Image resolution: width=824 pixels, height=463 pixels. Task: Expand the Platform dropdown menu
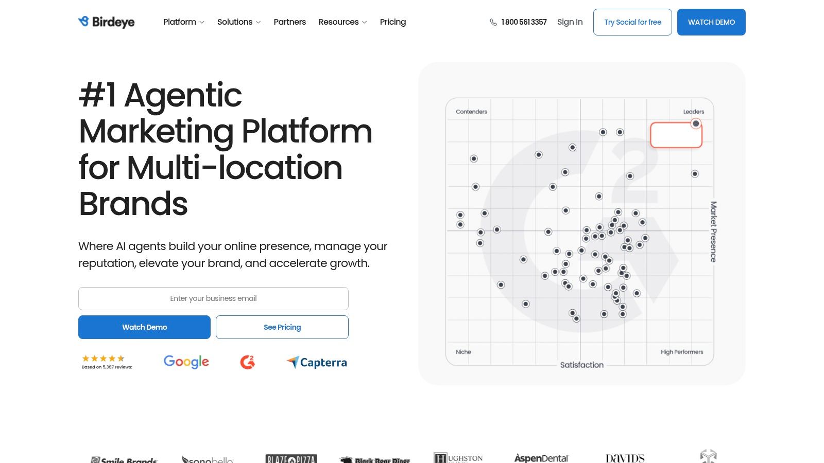(183, 22)
